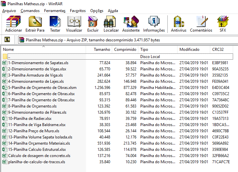Screen dimensions: 238x172
Task: Select 1-Dimensionamento de Sapatas.xls file icon
Action: (5, 63)
